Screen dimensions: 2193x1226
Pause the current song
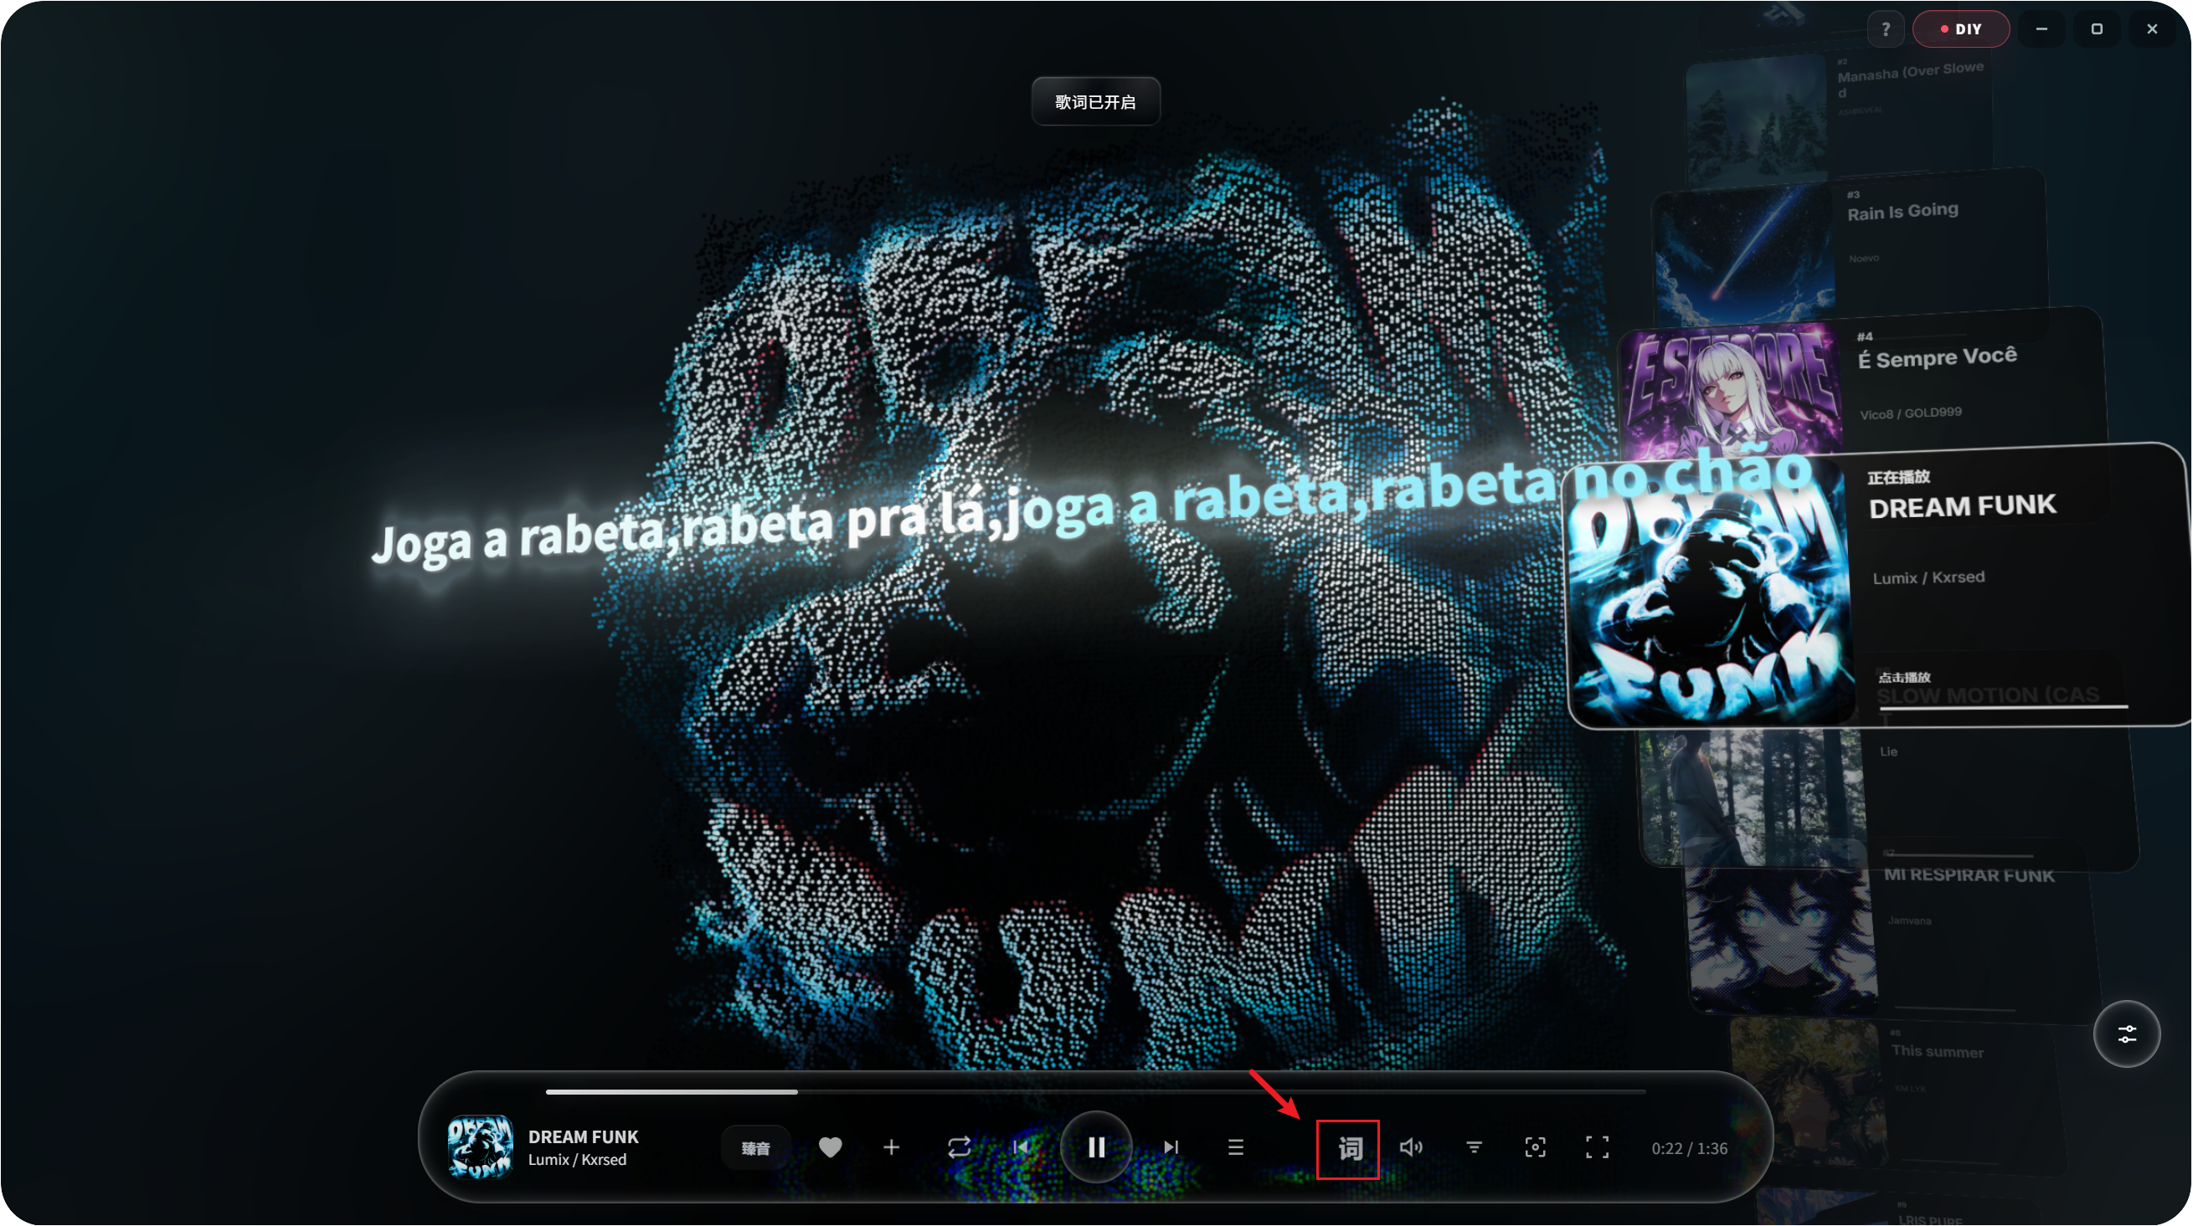click(x=1097, y=1147)
